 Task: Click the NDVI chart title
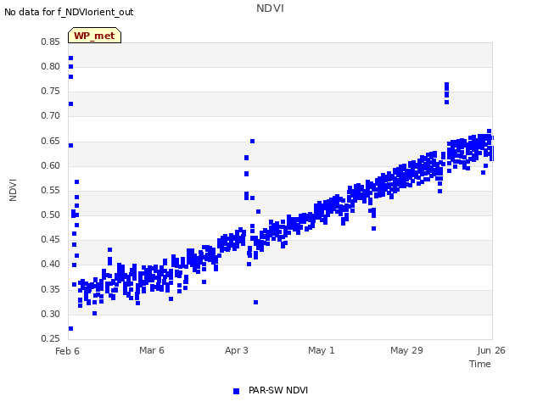[x=270, y=8]
